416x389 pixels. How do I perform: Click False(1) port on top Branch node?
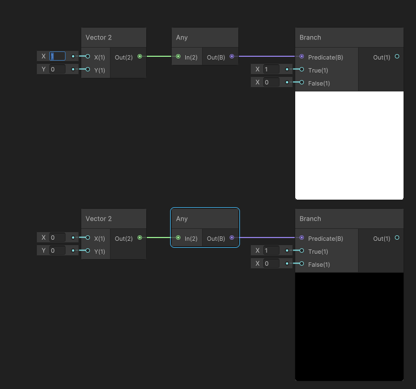pyautogui.click(x=302, y=82)
